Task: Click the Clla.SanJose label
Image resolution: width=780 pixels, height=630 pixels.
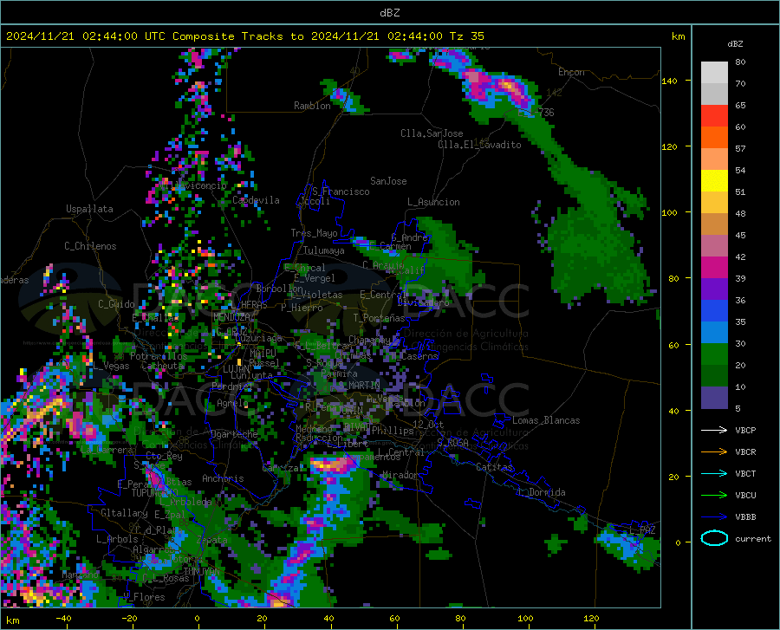Action: 432,133
